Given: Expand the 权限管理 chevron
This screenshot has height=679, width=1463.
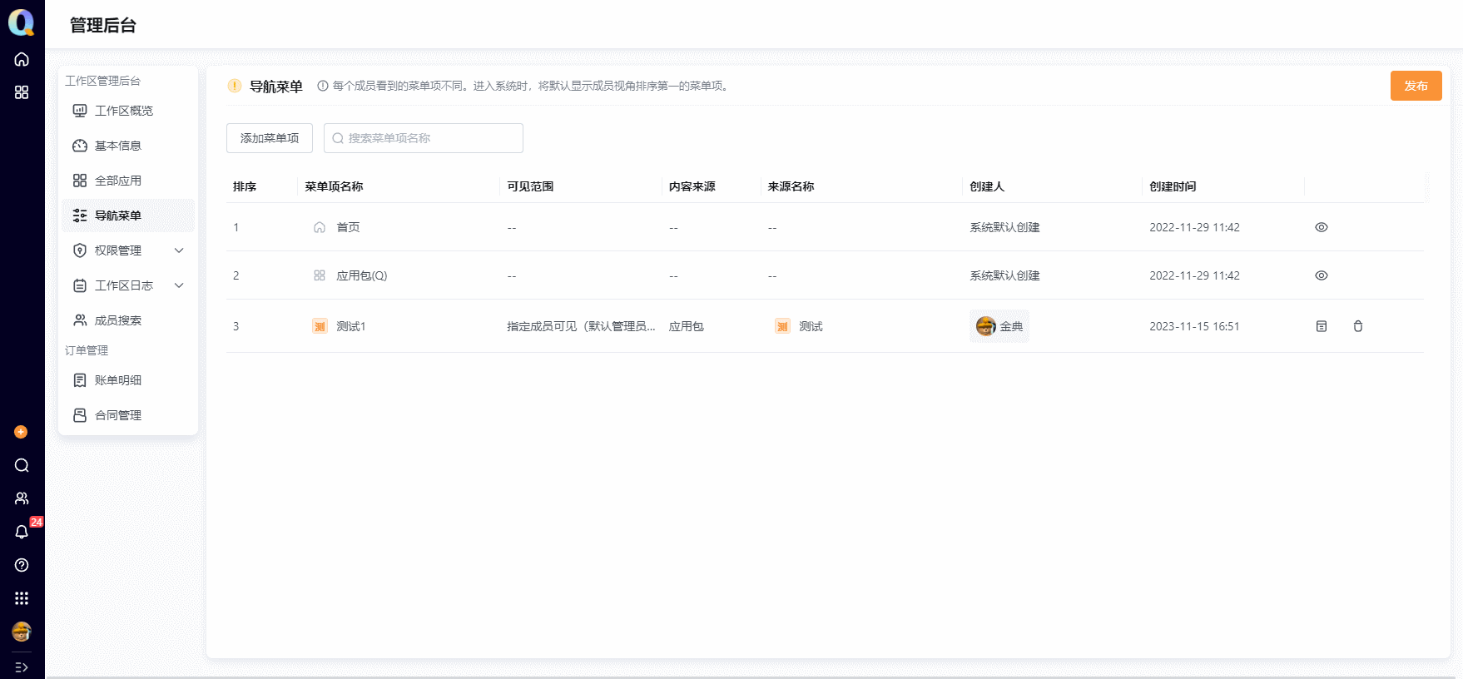Looking at the screenshot, I should (179, 250).
